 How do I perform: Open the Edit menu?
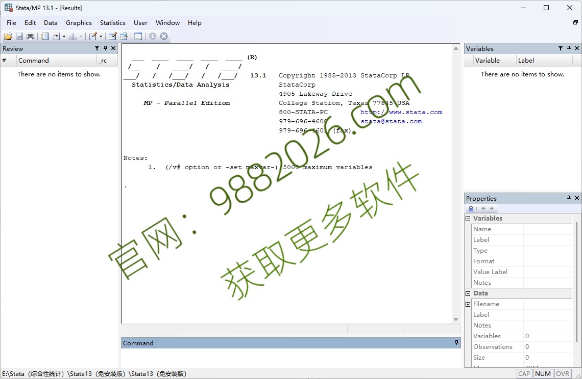click(30, 22)
